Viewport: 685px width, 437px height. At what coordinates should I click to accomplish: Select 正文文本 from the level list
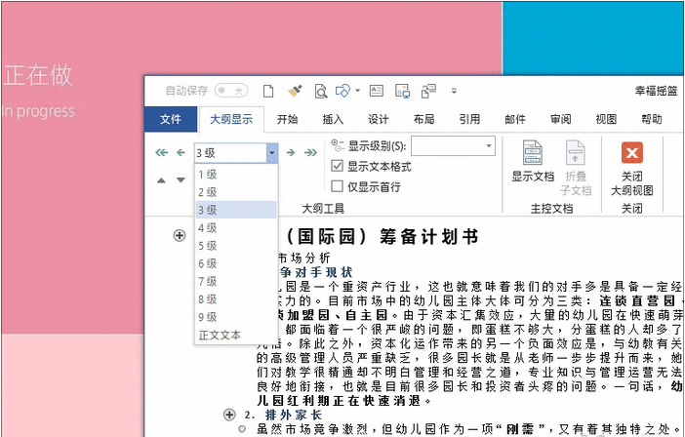pos(236,336)
